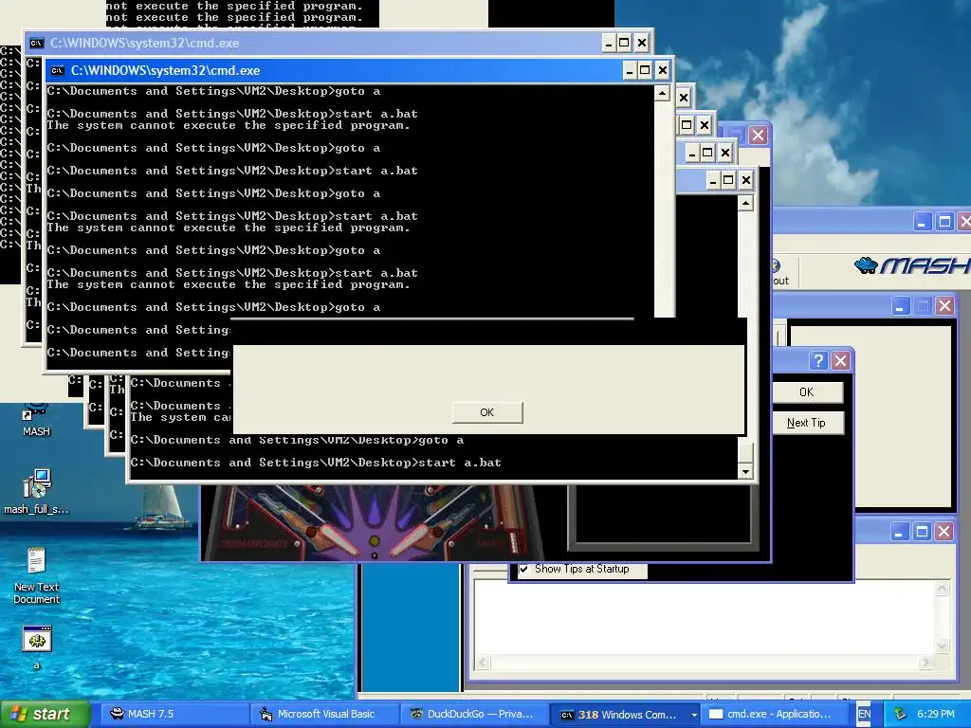The image size is (971, 728).
Task: Maximize the front cmd.exe window
Action: 645,70
